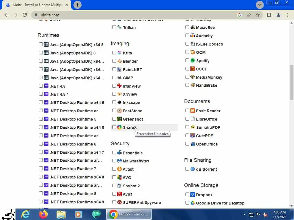The image size is (294, 220).
Task: Click the Spotify green icon
Action: [193, 60]
